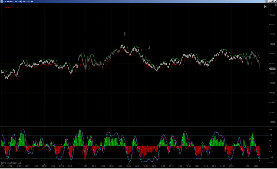Image resolution: width=277 pixels, height=169 pixels.
Task: Click the small F button above the price scale
Action: [x=276, y=5]
